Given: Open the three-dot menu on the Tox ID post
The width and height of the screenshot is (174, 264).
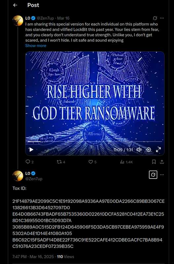Looking at the screenshot, I should tap(162, 175).
